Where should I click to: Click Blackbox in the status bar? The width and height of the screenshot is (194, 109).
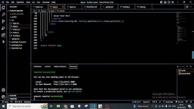28,102
